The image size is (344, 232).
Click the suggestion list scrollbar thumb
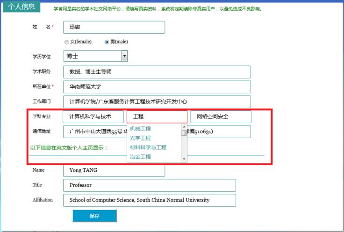coord(184,133)
